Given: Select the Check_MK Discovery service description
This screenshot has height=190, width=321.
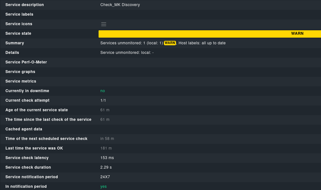Looking at the screenshot, I should click(120, 5).
